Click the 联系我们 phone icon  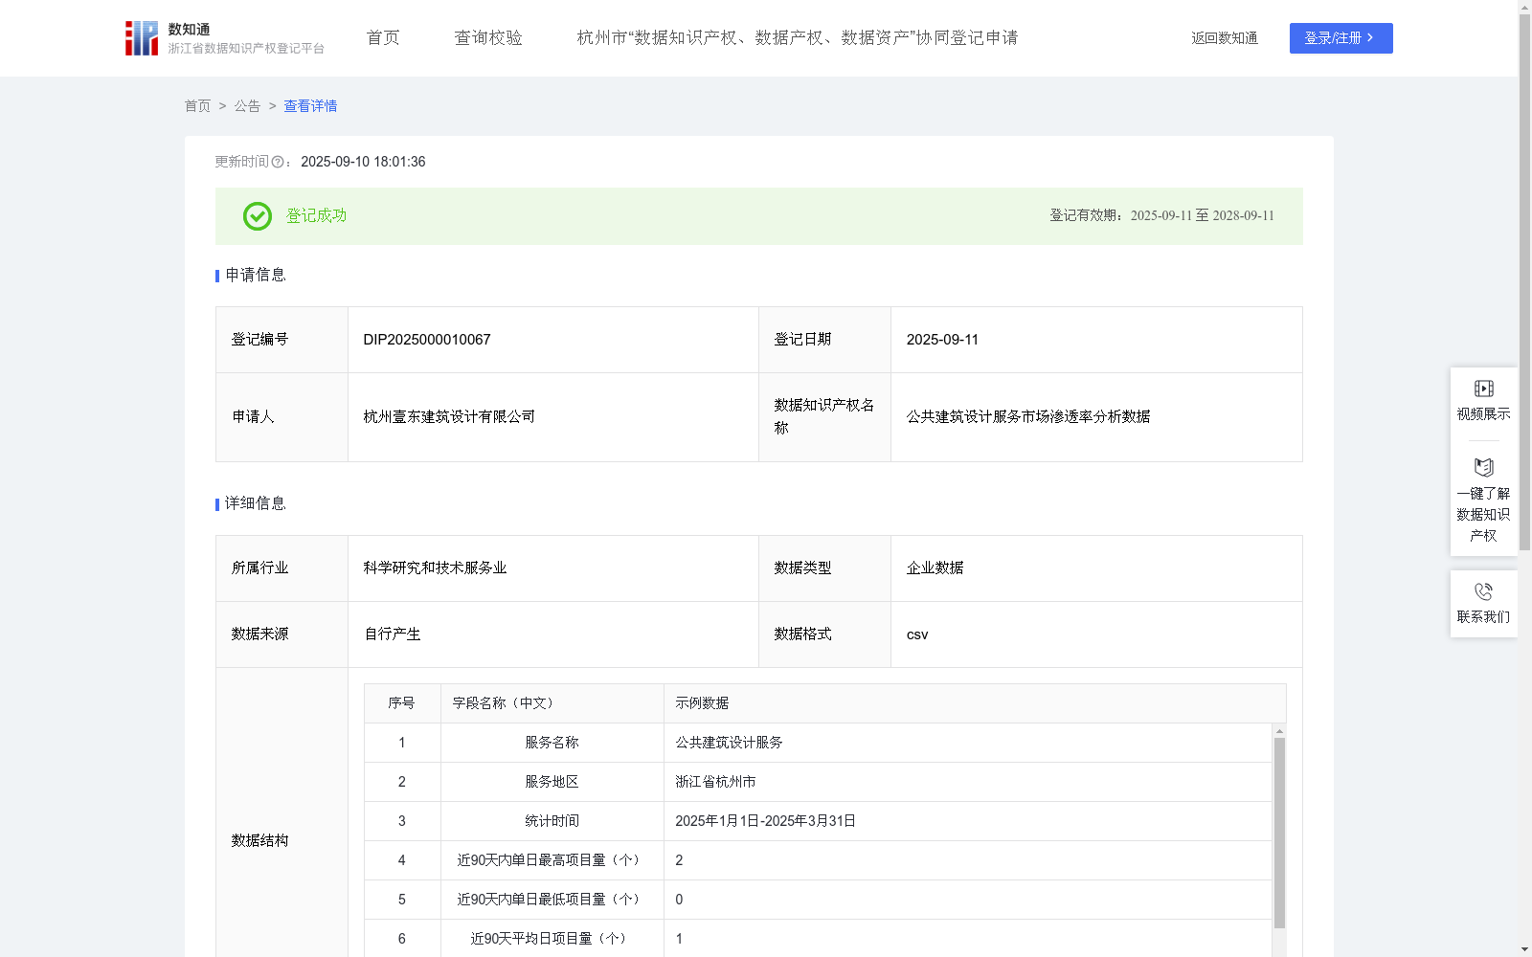(1483, 591)
